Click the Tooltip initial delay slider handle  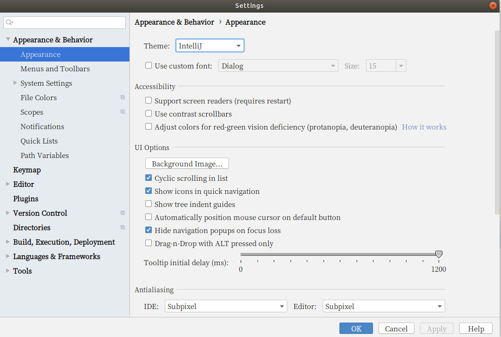[439, 254]
